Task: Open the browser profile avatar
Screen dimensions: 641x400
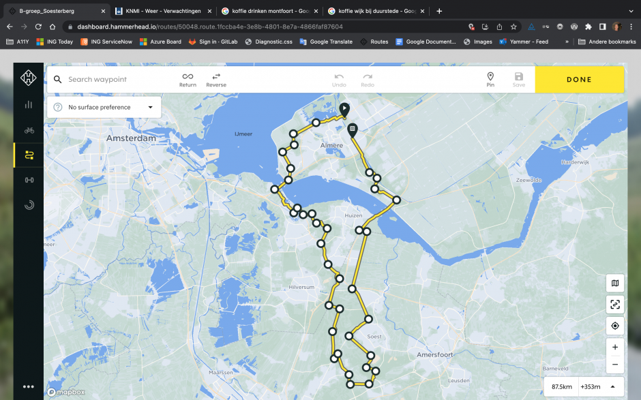Action: [616, 27]
